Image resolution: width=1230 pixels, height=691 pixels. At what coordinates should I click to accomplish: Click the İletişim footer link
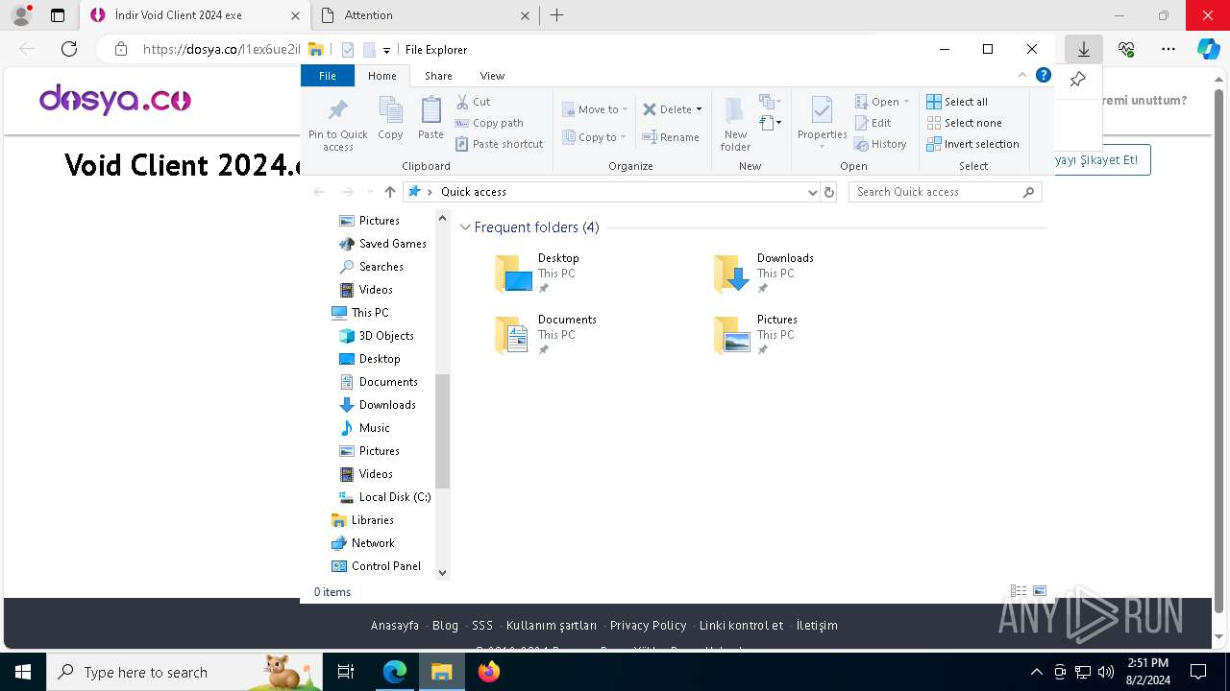(817, 625)
